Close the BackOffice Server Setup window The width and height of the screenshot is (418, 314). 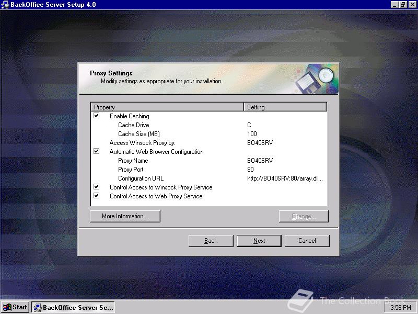(412, 5)
